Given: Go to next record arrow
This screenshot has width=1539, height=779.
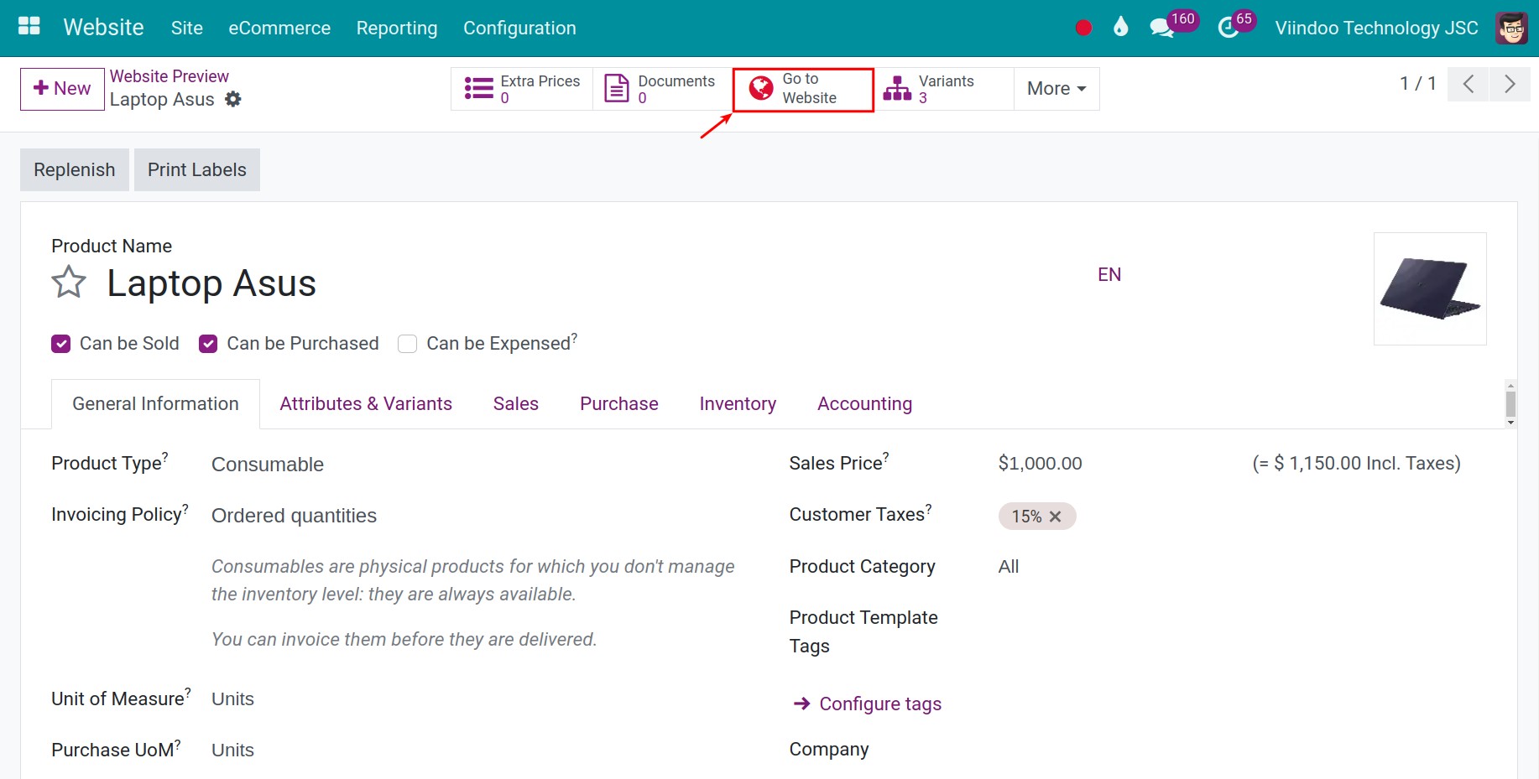Looking at the screenshot, I should pos(1510,84).
